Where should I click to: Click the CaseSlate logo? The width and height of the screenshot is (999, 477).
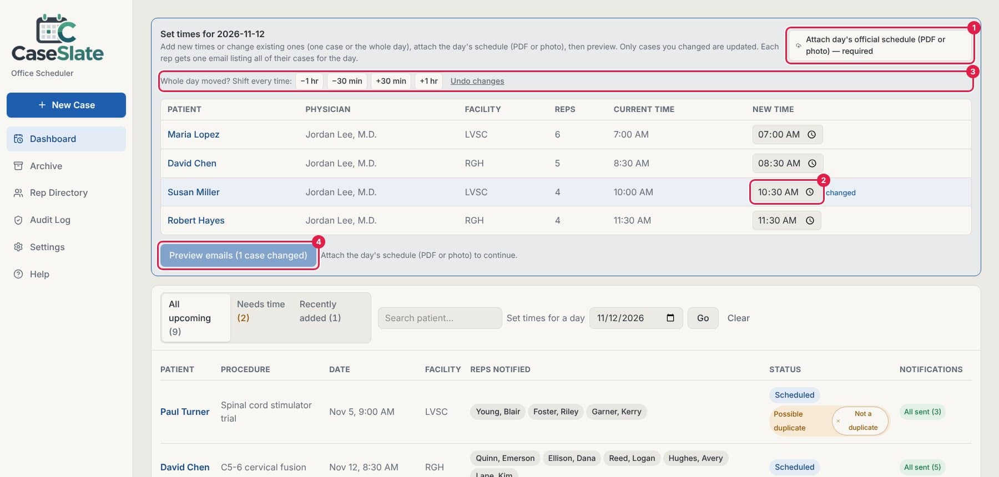57,39
